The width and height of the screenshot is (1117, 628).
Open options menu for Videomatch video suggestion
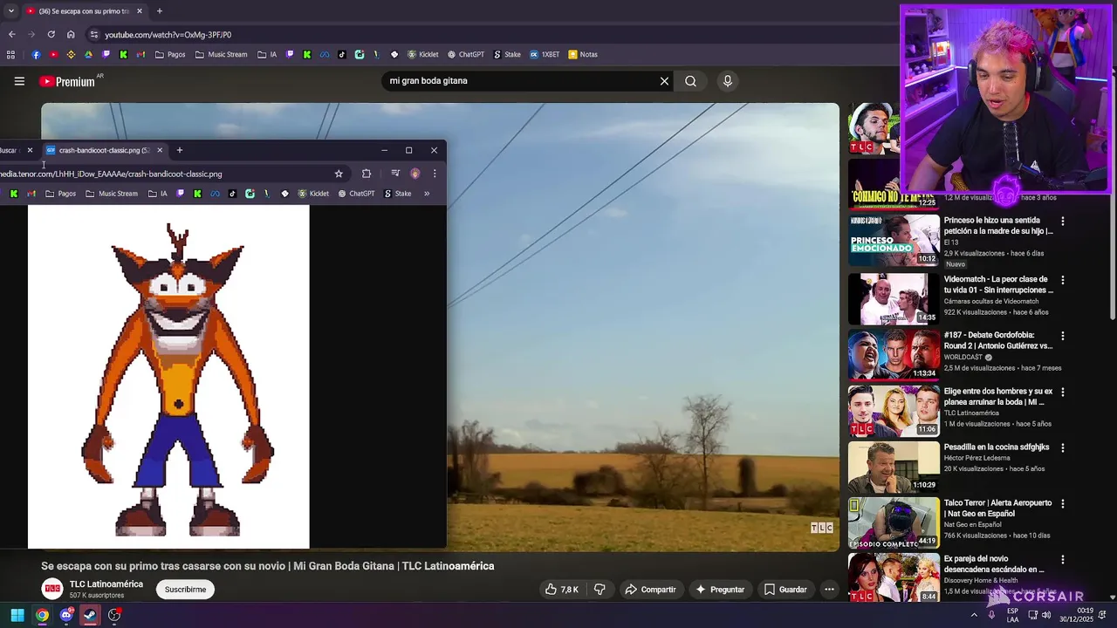click(x=1062, y=281)
